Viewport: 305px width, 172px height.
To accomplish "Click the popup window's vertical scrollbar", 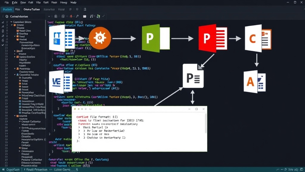I will point(206,123).
